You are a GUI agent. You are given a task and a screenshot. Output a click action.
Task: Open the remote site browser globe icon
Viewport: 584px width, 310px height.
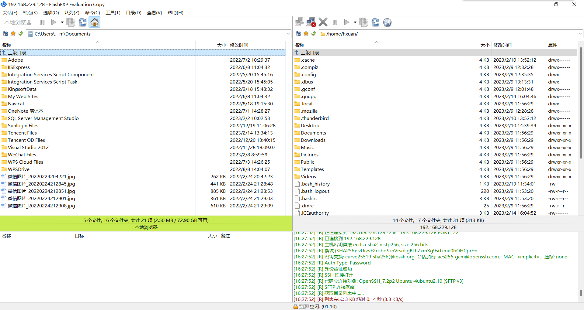click(387, 22)
